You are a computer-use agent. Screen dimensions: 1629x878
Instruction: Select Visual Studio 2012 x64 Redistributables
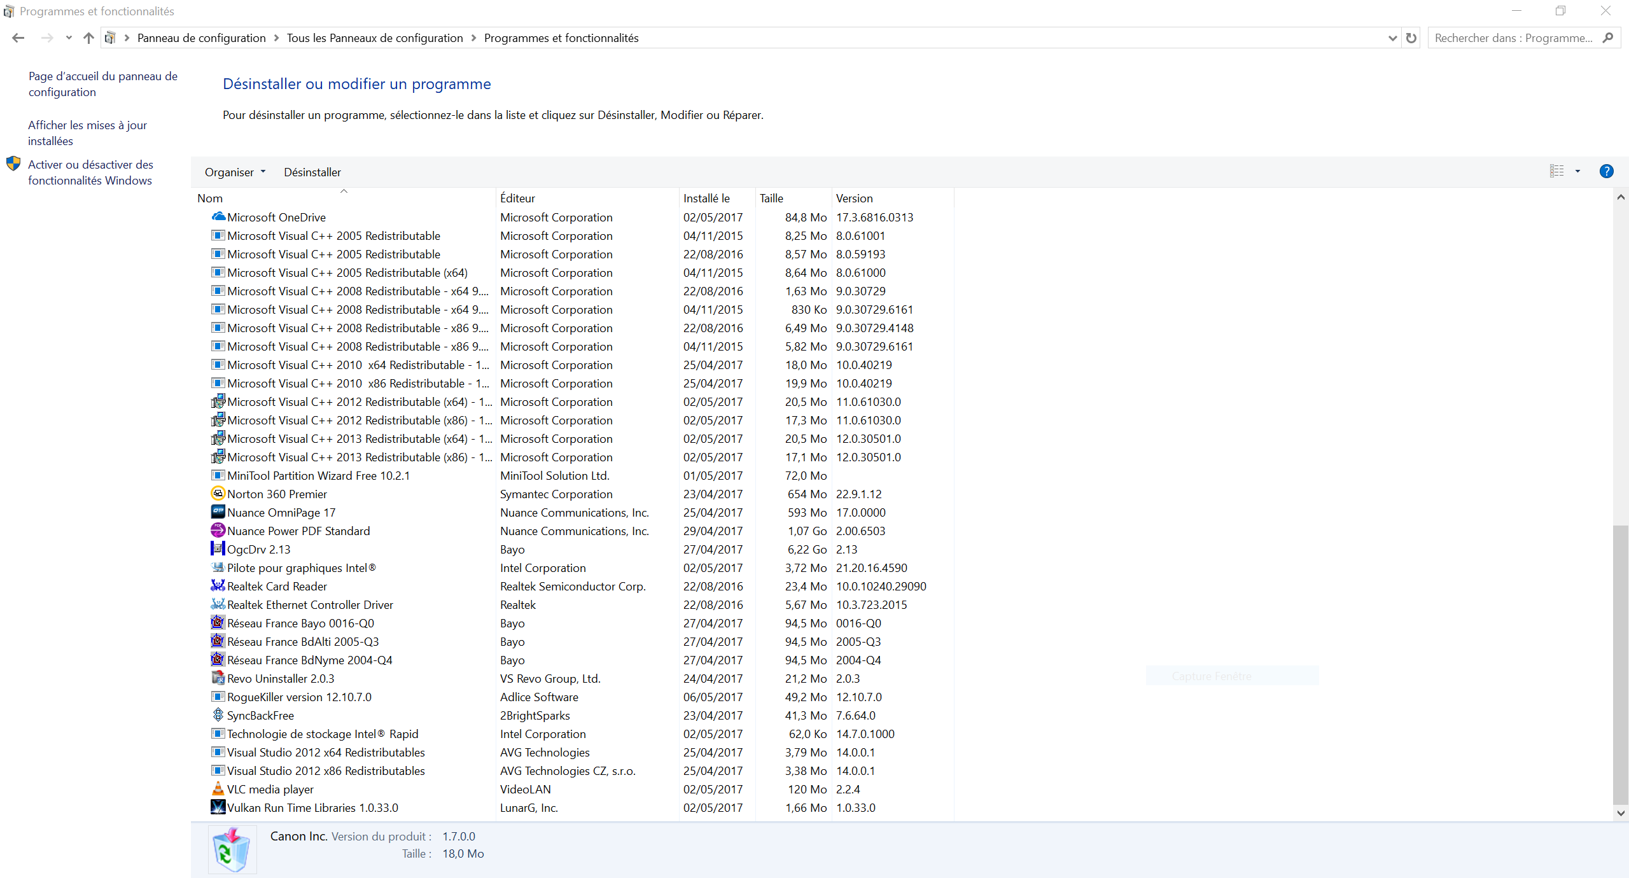(x=573, y=752)
